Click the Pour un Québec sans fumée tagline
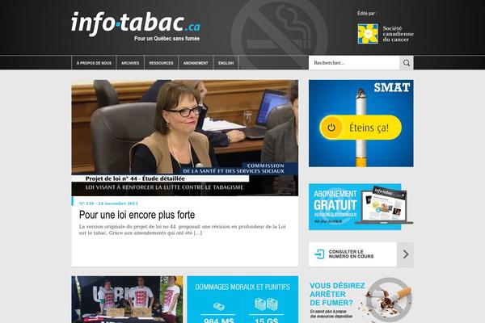 tap(167, 39)
